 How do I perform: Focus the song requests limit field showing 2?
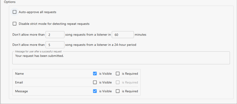point(55,34)
